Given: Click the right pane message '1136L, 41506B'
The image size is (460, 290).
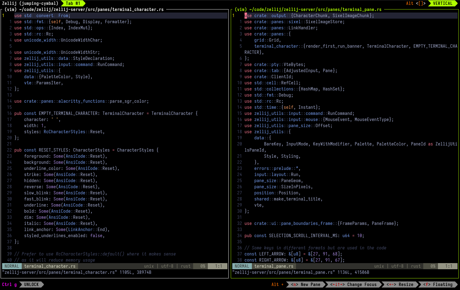Looking at the screenshot, I should click(353, 272).
